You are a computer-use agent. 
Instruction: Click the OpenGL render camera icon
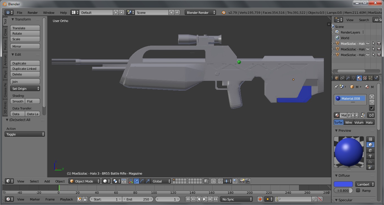point(242,181)
